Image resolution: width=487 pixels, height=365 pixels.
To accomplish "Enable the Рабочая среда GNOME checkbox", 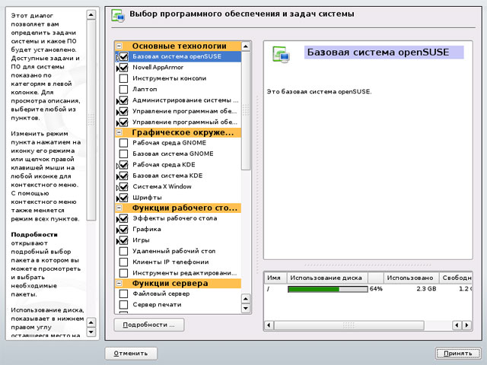I will pos(123,143).
